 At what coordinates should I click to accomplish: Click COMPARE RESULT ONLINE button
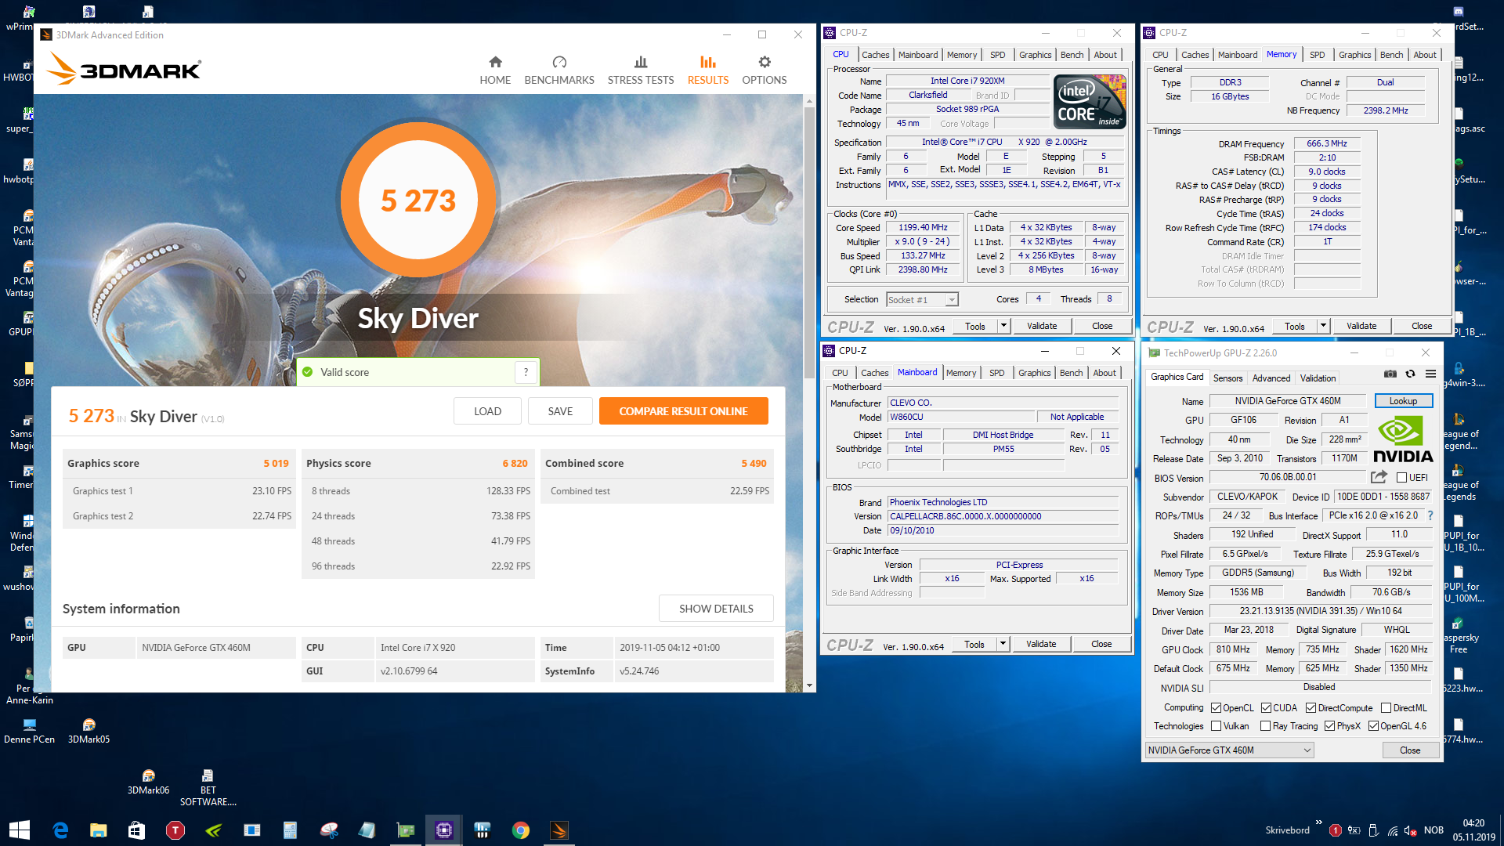[x=683, y=411]
